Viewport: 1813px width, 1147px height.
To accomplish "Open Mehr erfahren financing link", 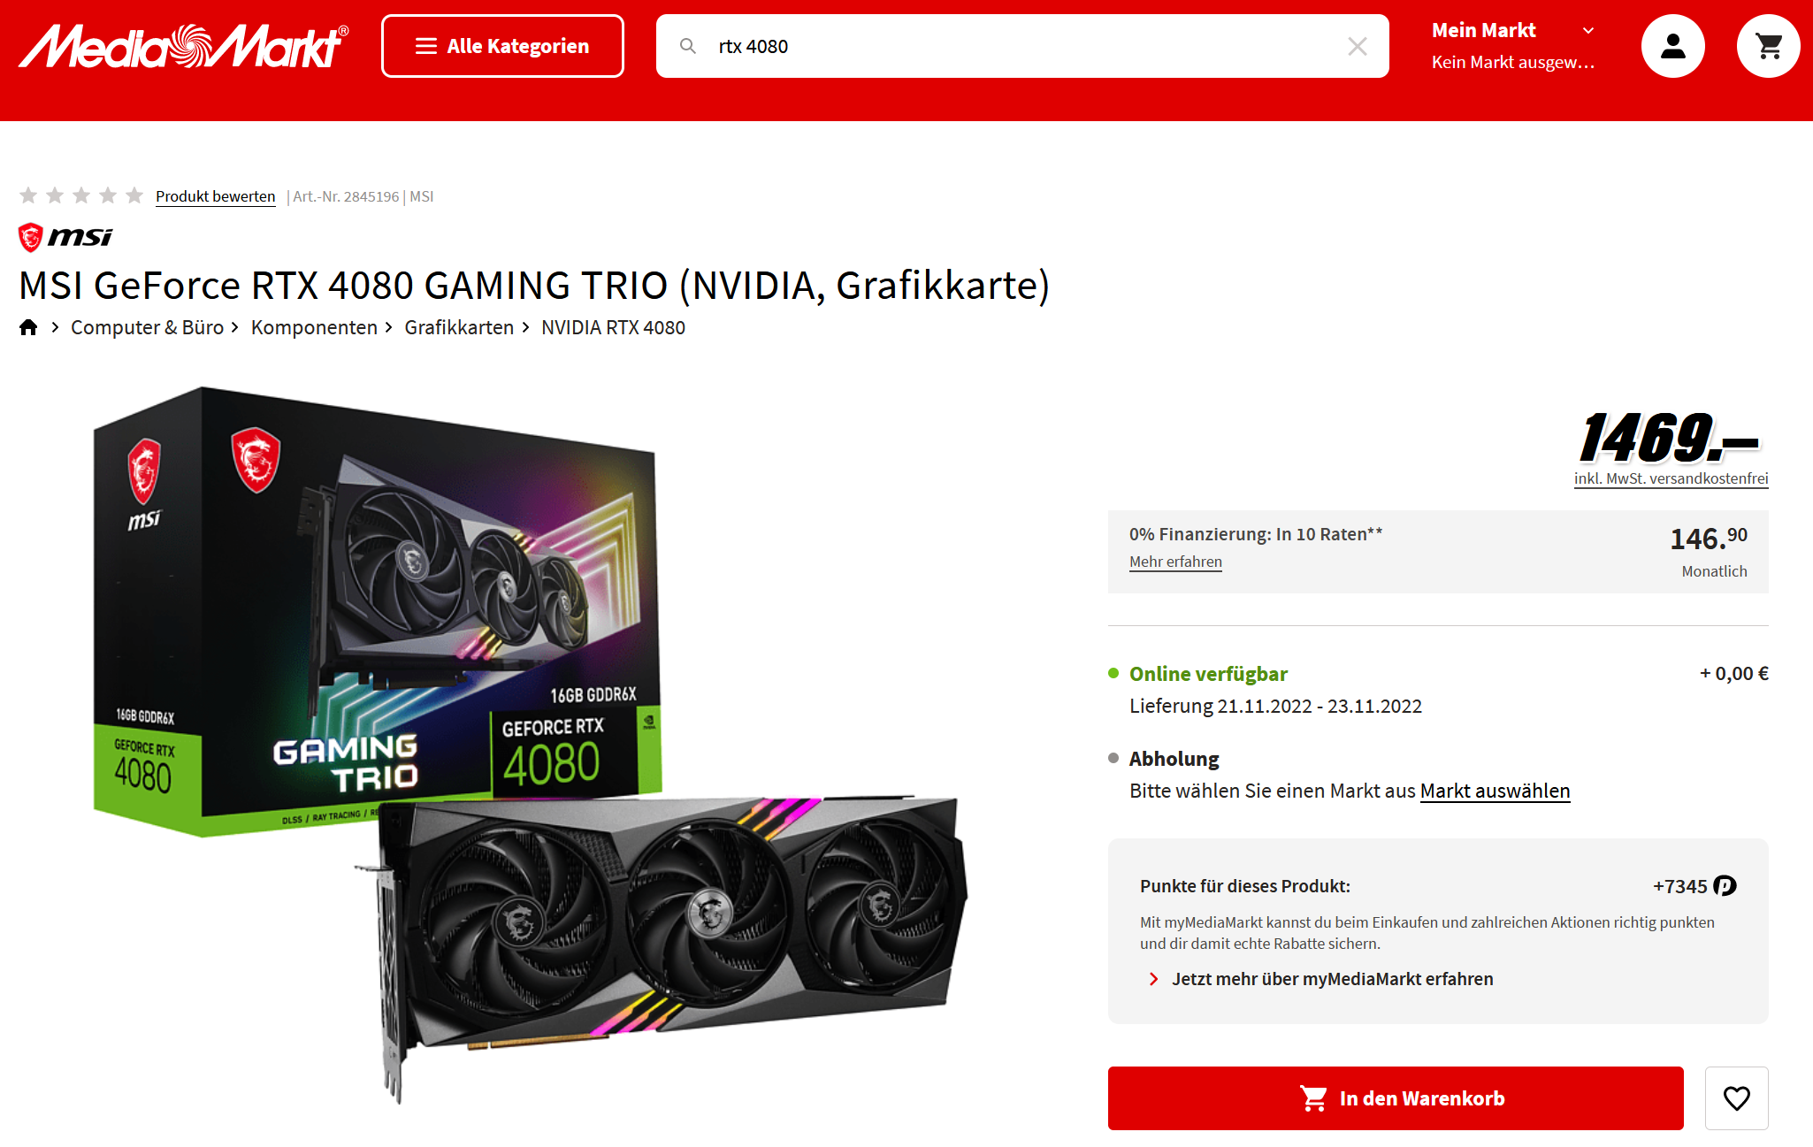I will tap(1175, 562).
